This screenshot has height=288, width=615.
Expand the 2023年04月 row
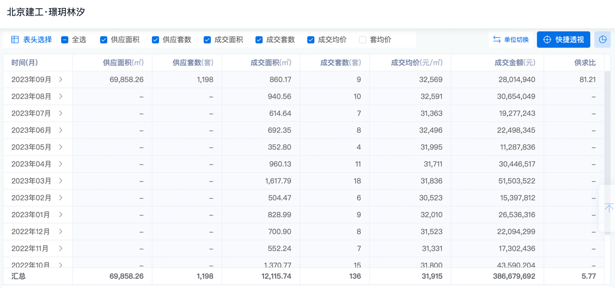click(61, 164)
